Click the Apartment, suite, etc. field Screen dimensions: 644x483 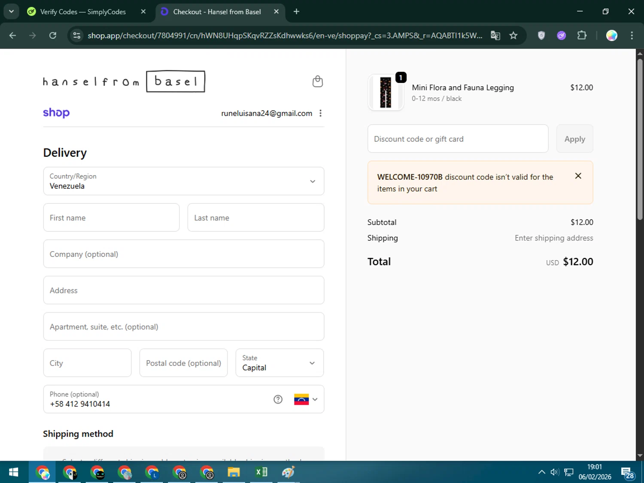coord(184,327)
